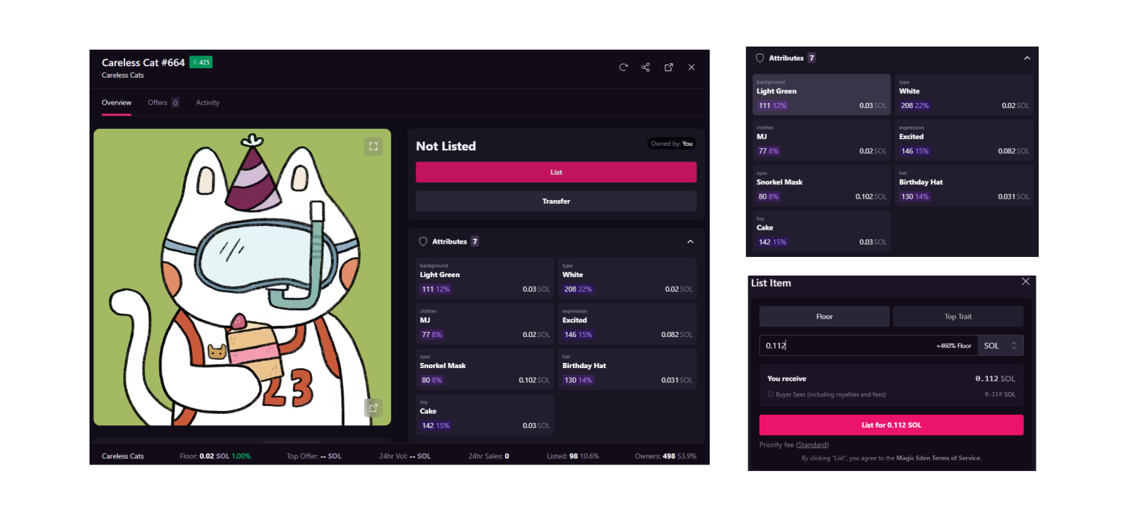Select the Cake toy attribute in the item window
The image size is (1138, 517).
coord(485,415)
